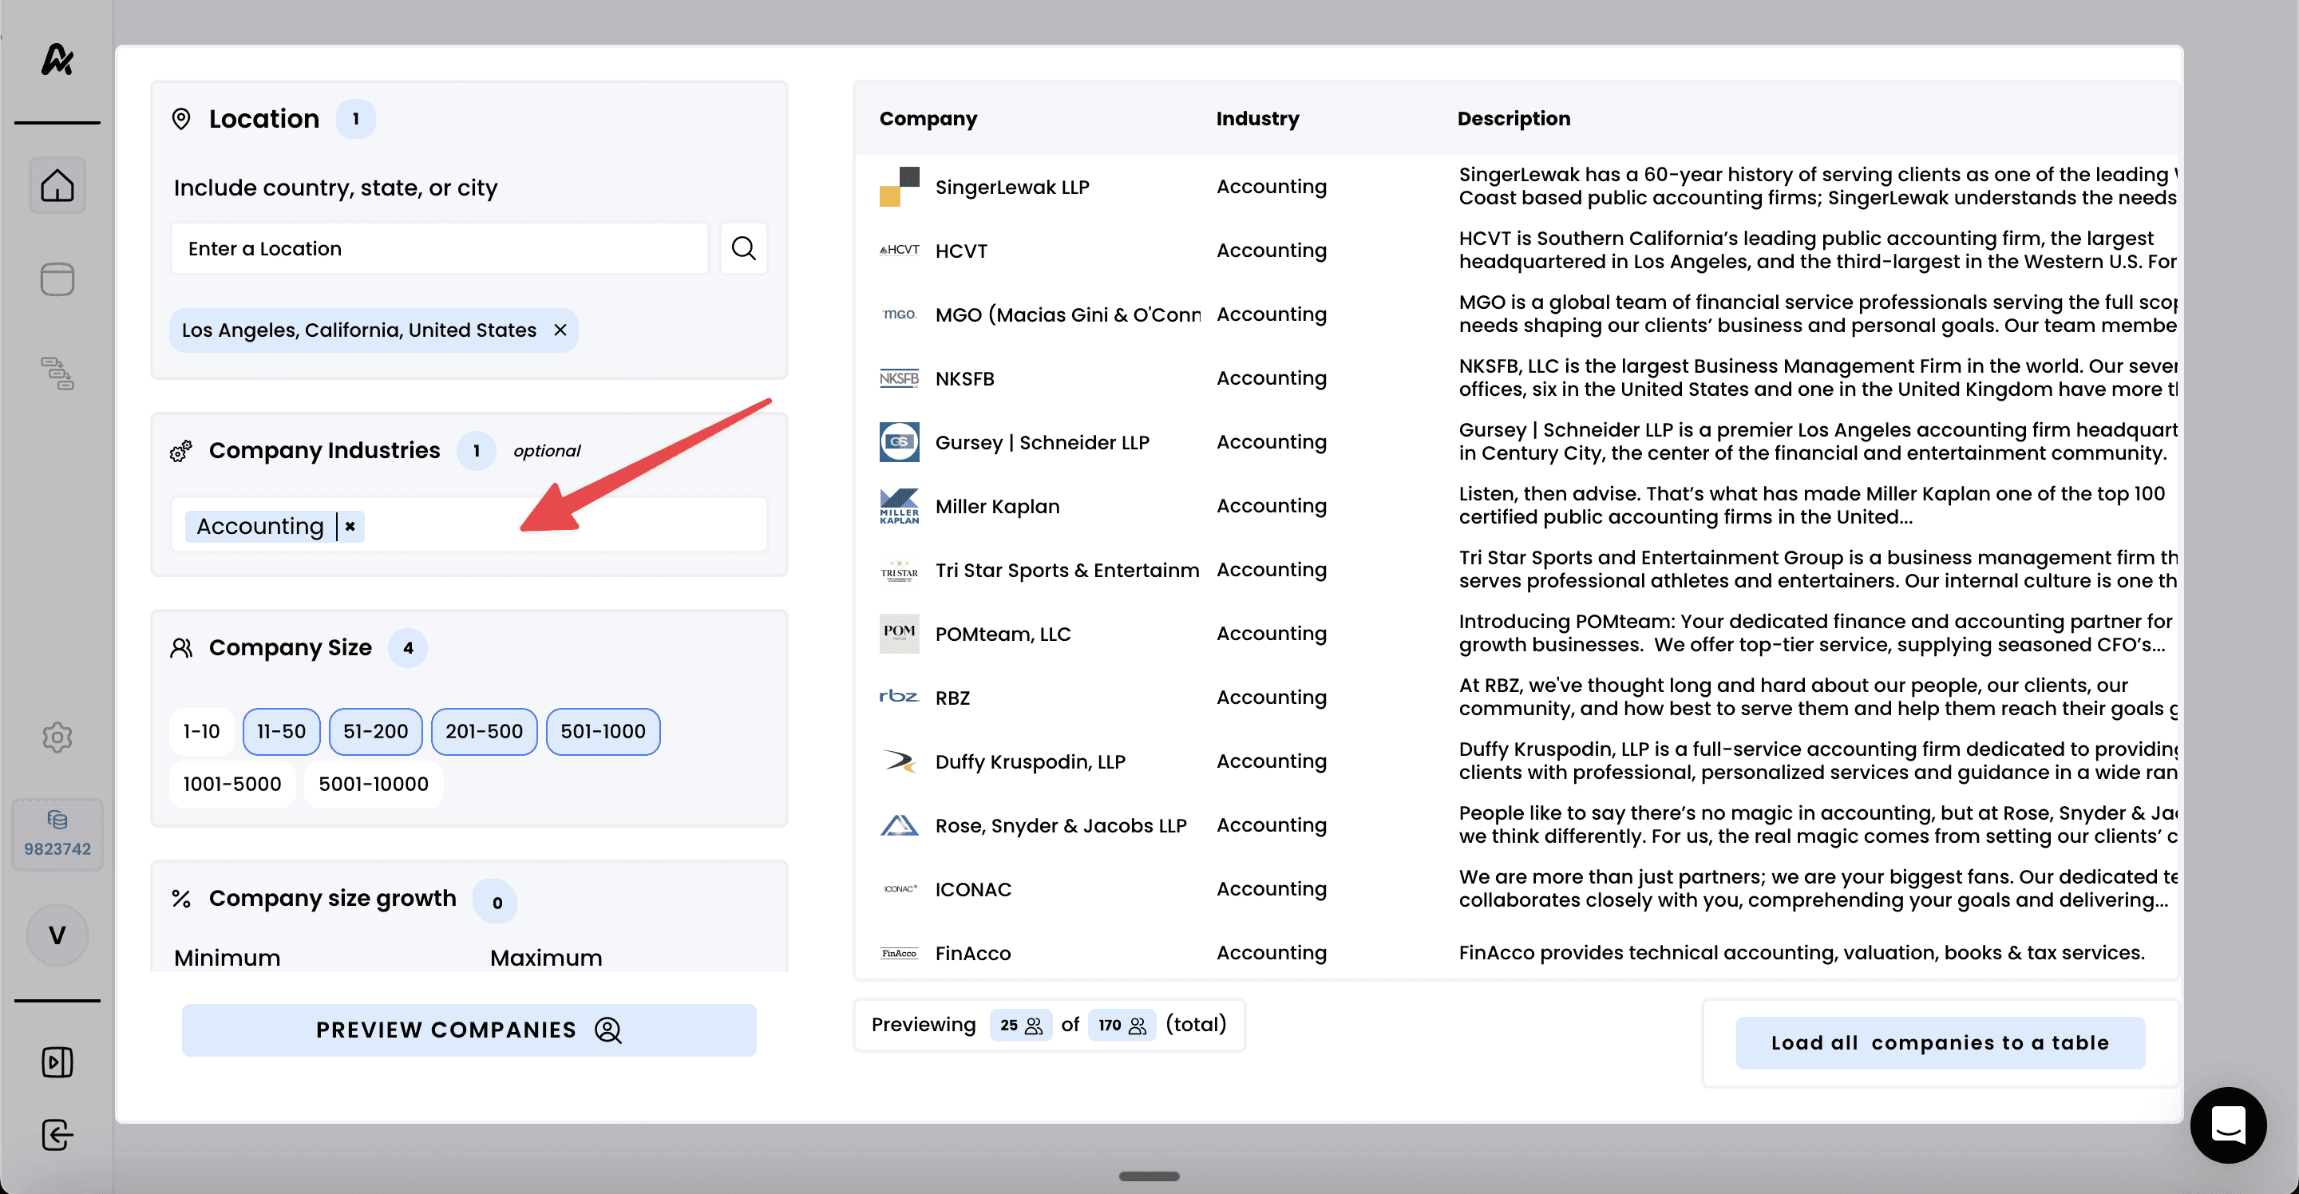Click the Preview Companies button
The image size is (2299, 1194).
pyautogui.click(x=469, y=1030)
